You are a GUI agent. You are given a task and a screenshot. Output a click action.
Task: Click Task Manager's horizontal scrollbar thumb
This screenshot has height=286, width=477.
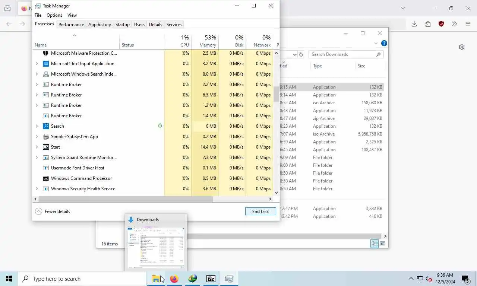click(x=126, y=199)
